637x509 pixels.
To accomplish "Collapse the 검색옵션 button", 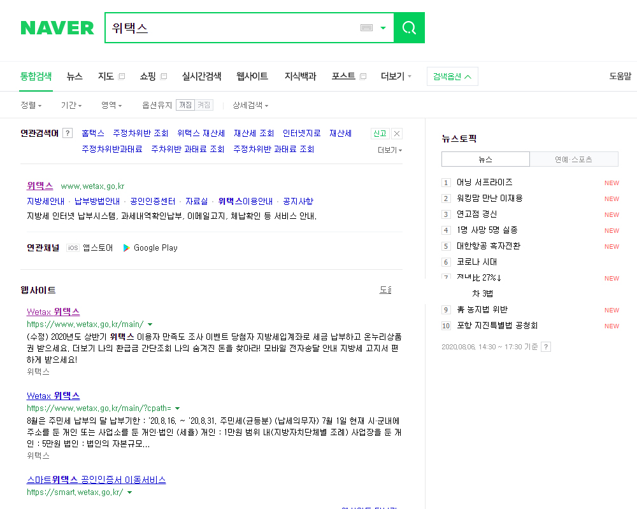I will (452, 76).
